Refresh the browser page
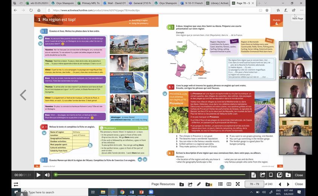The height and width of the screenshot is (196, 318). tap(31, 10)
